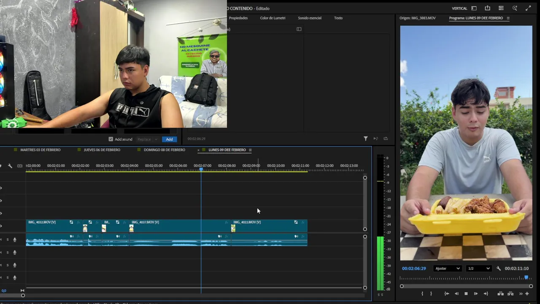Open the workspaces icon beside VERTICAL

[x=474, y=8]
